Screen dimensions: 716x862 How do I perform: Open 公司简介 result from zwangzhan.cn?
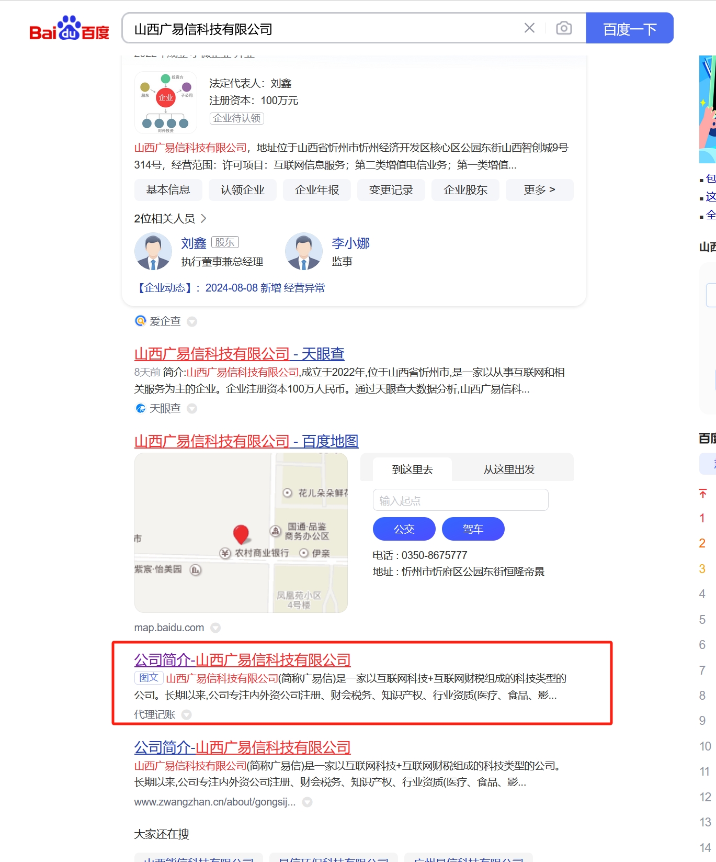(243, 747)
